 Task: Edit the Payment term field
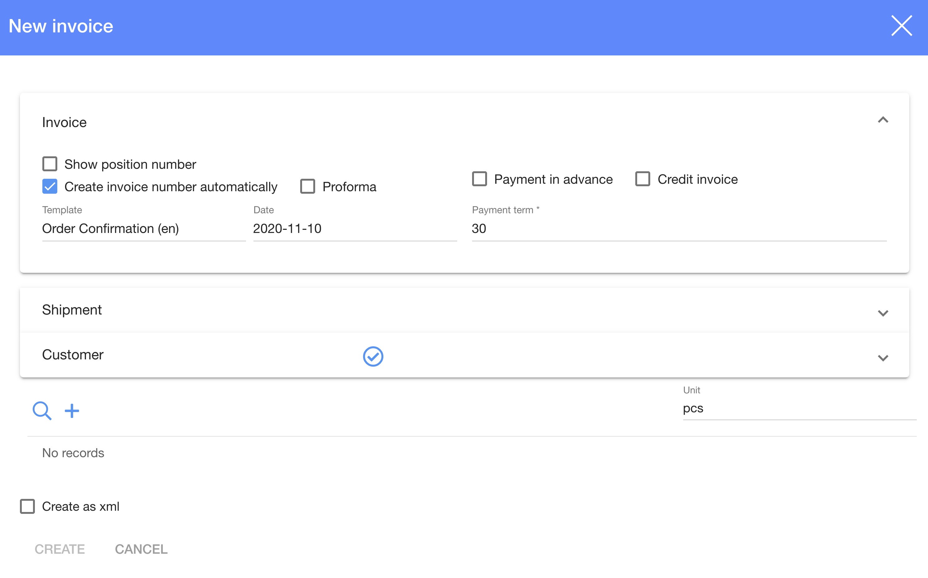[679, 229]
